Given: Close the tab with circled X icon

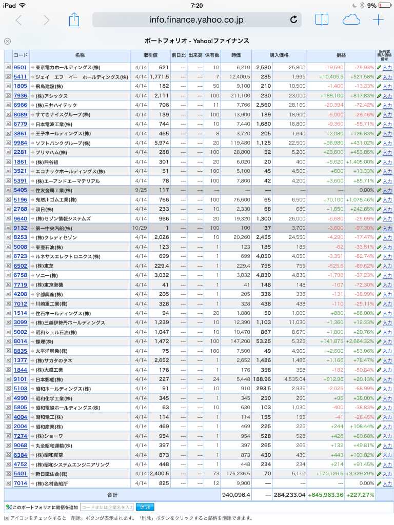Looking at the screenshot, I should pos(7,41).
